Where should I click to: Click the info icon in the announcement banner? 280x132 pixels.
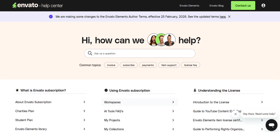tap(51, 17)
